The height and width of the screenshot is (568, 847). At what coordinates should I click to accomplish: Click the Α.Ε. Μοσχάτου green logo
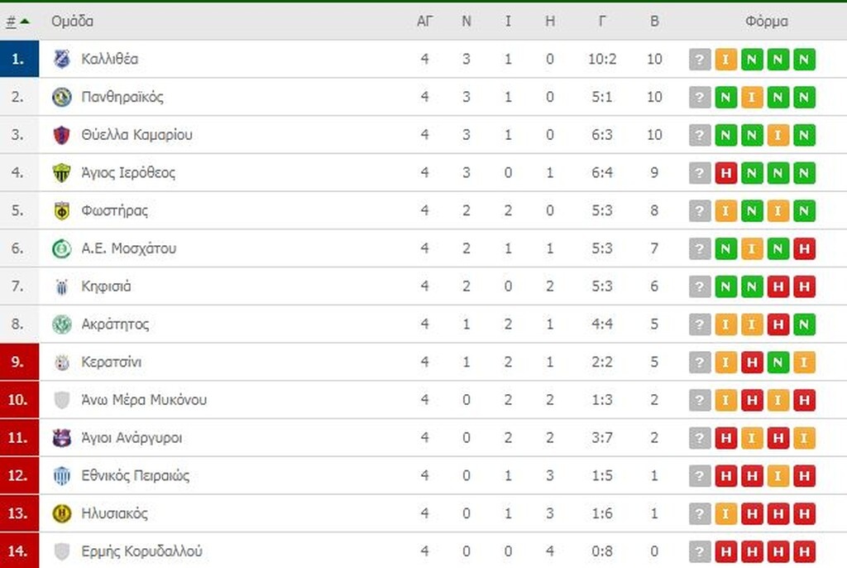coord(62,248)
